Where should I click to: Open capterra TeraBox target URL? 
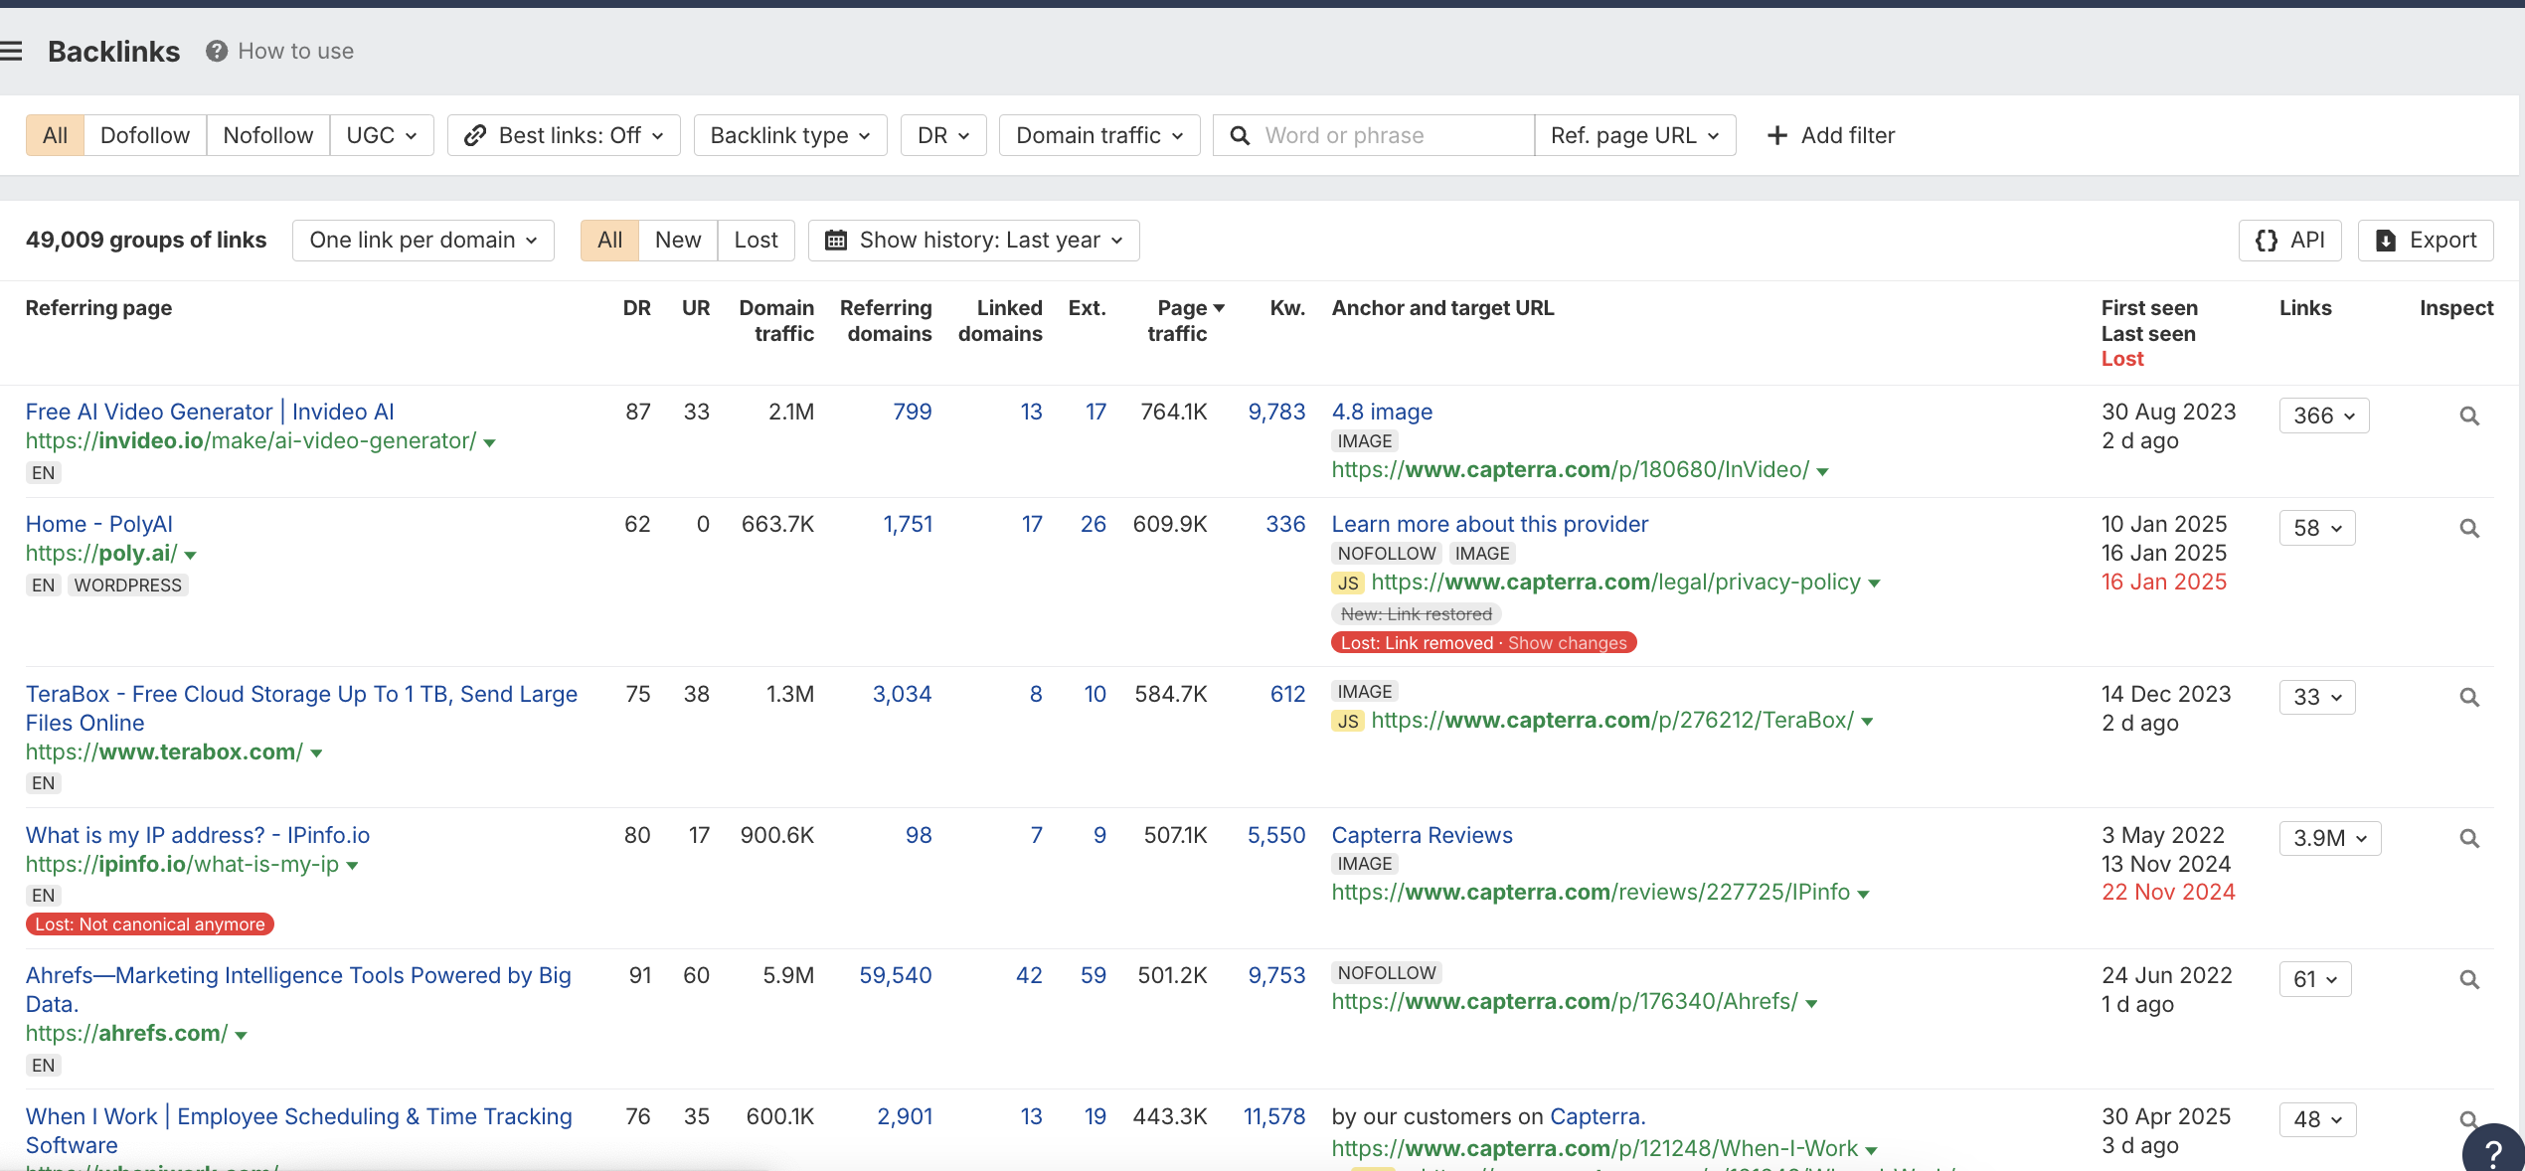(x=1612, y=720)
